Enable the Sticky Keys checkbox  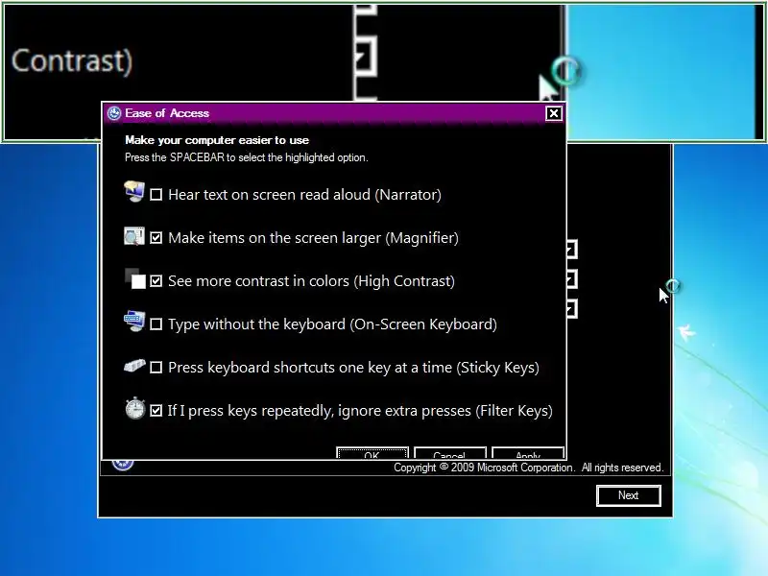pos(156,368)
